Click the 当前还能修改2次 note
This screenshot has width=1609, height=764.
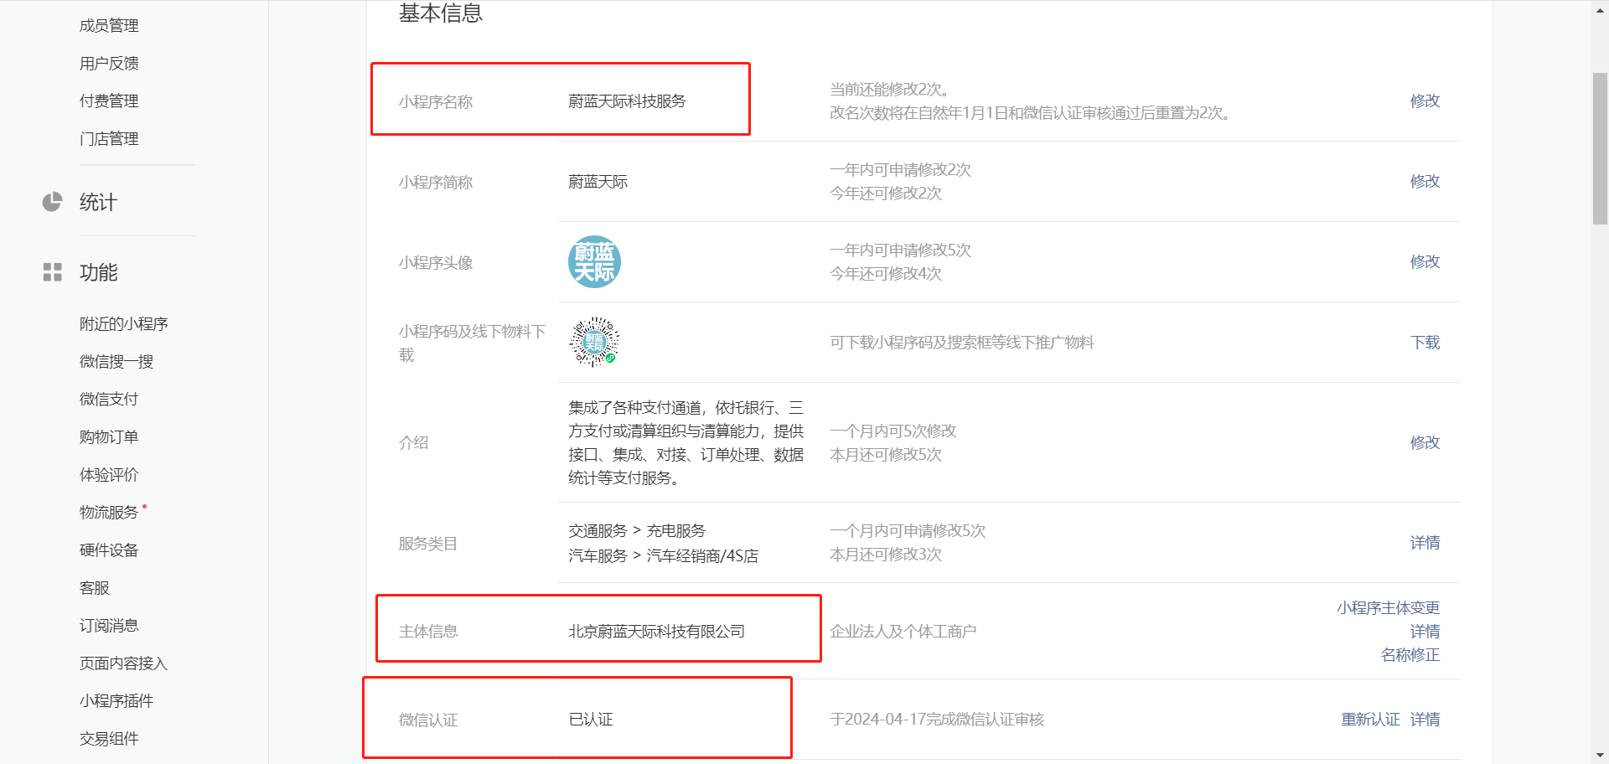coord(889,90)
